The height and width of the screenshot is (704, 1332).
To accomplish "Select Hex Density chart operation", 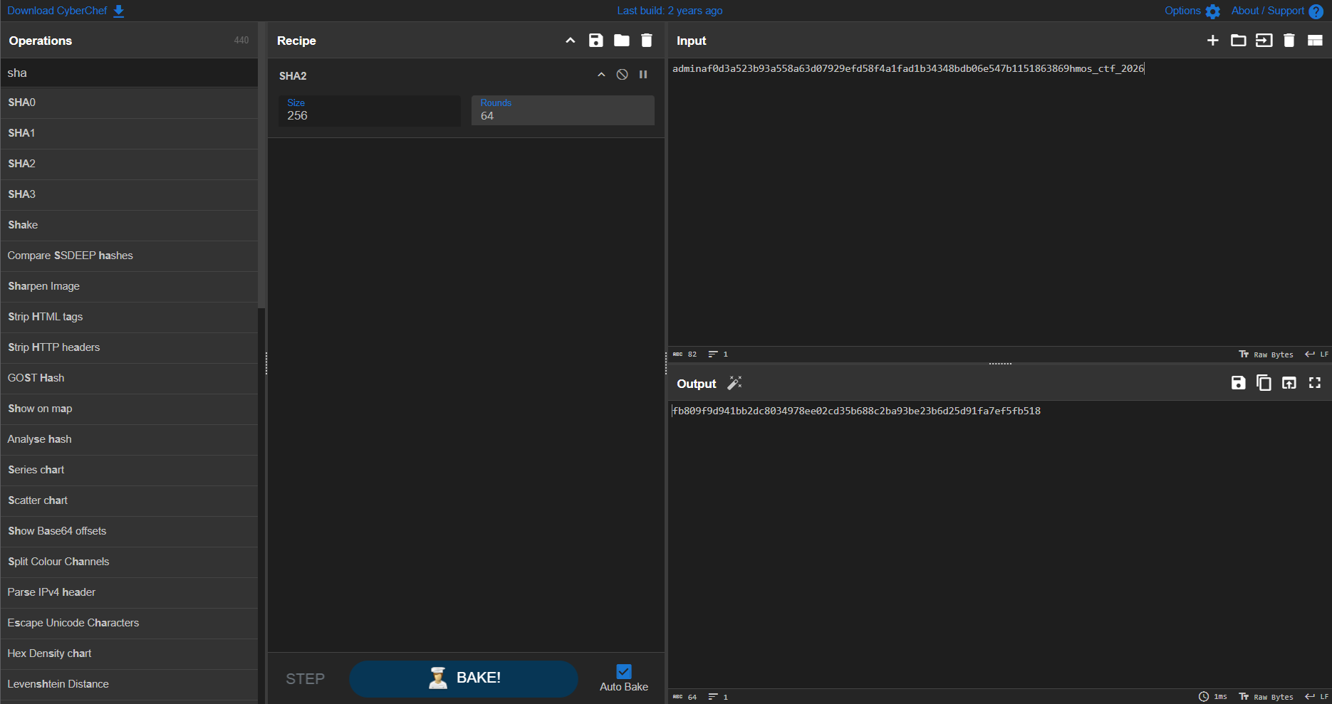I will 129,653.
